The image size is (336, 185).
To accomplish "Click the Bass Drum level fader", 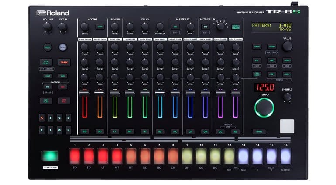I will coord(84,93).
